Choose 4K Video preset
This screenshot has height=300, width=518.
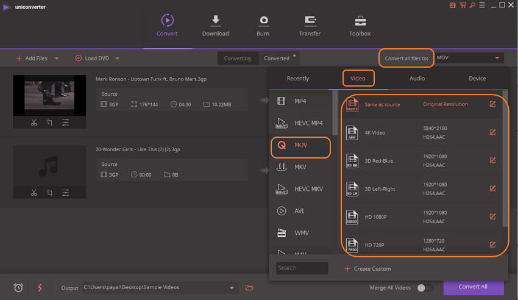(421, 132)
